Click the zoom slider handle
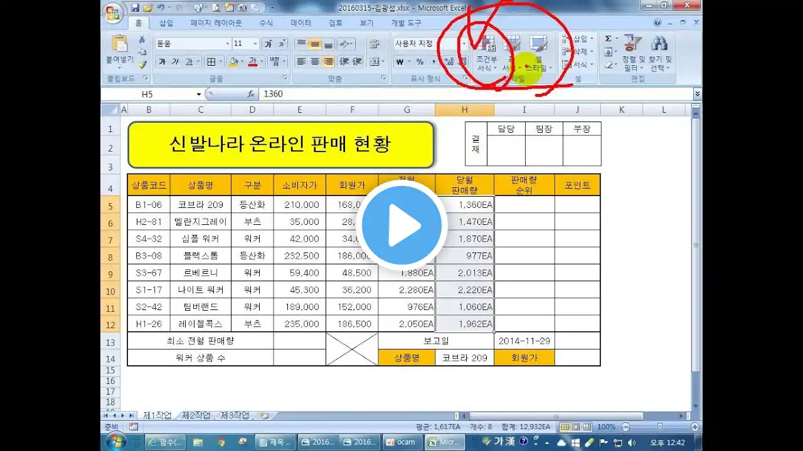The image size is (803, 451). pos(659,427)
